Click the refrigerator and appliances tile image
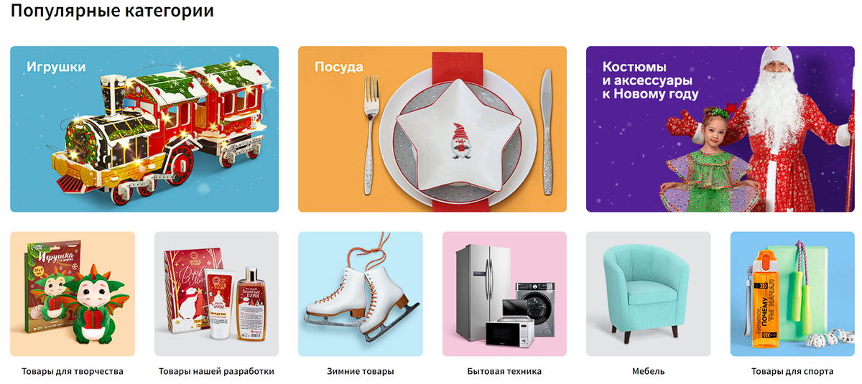This screenshot has width=862, height=384. 504,294
